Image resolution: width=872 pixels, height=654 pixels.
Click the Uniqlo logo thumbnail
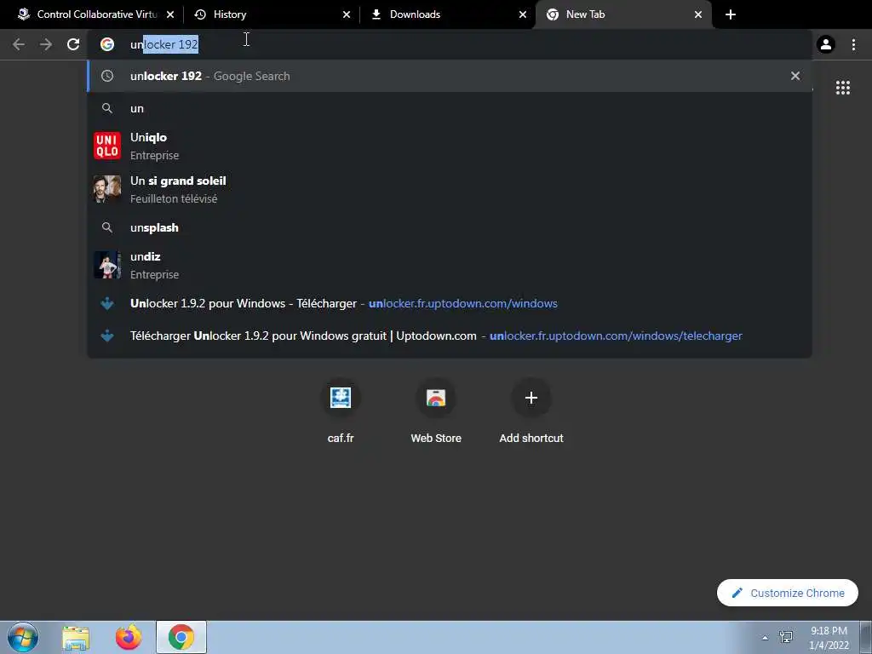(107, 146)
